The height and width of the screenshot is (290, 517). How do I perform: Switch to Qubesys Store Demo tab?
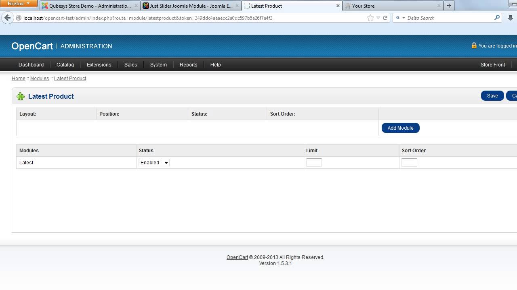90,6
